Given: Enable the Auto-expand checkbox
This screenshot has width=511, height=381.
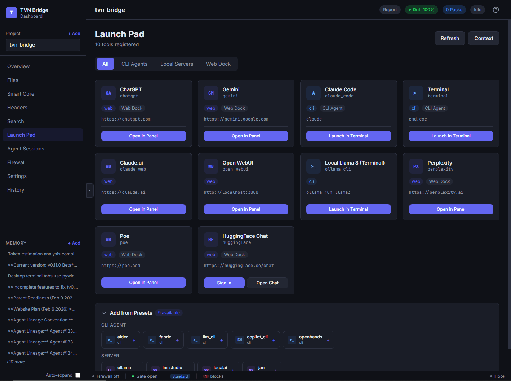Looking at the screenshot, I should tap(78, 375).
